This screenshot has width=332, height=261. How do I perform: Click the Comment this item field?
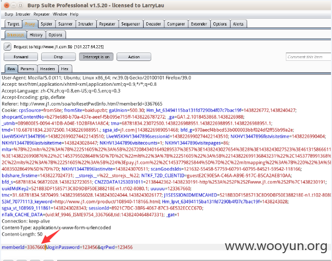pos(308,57)
